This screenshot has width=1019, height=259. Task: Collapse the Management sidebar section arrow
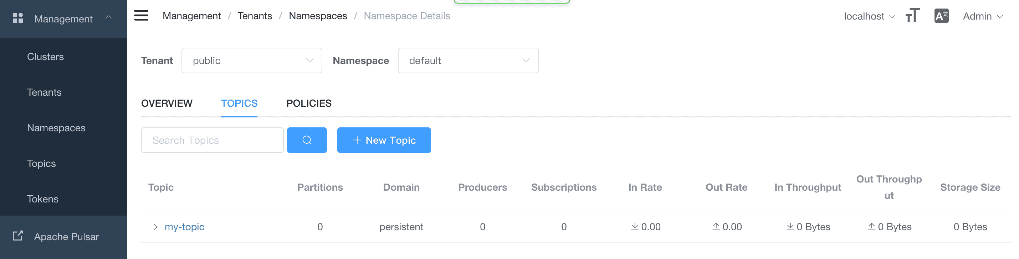click(x=108, y=18)
